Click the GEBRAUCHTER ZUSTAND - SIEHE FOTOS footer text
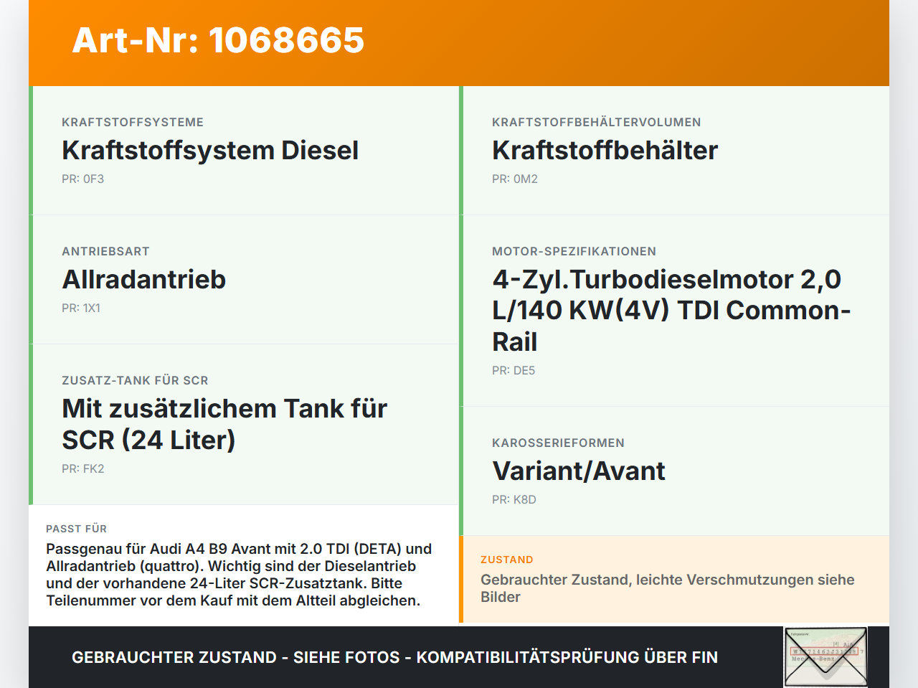The height and width of the screenshot is (688, 918). [x=394, y=657]
